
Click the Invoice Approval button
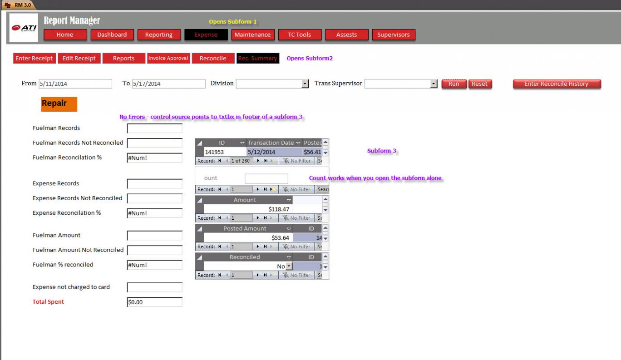point(168,59)
